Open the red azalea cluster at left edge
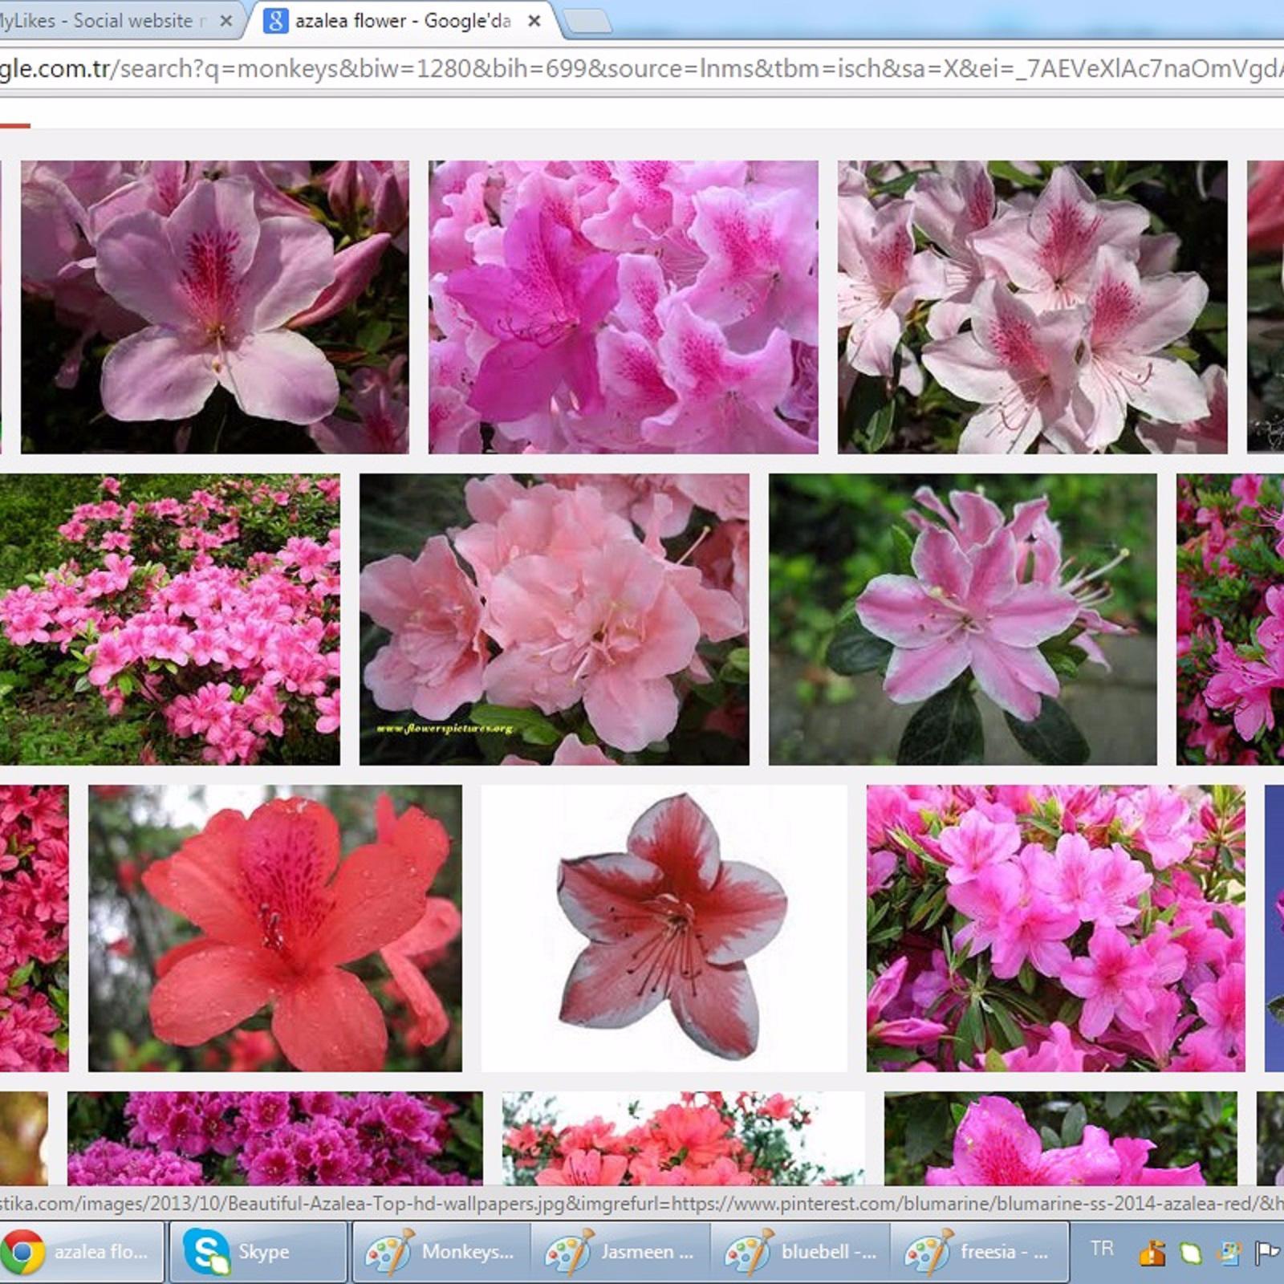 (34, 928)
